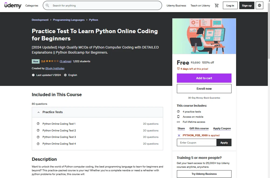This screenshot has height=178, width=270.
Task: Click the question icon beside Coding Test 2
Action: (x=38, y=130)
